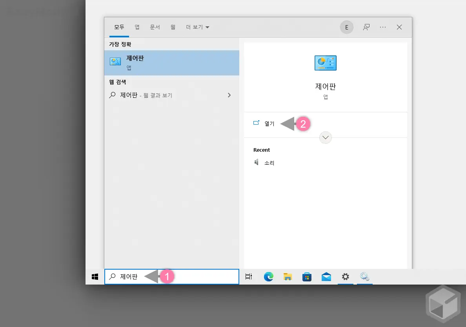Expand the 더 보기 dropdown
Viewport: 466px width, 327px height.
198,27
